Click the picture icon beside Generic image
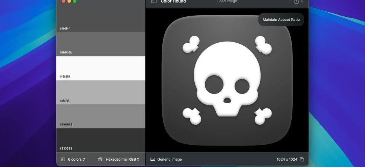 click(152, 159)
